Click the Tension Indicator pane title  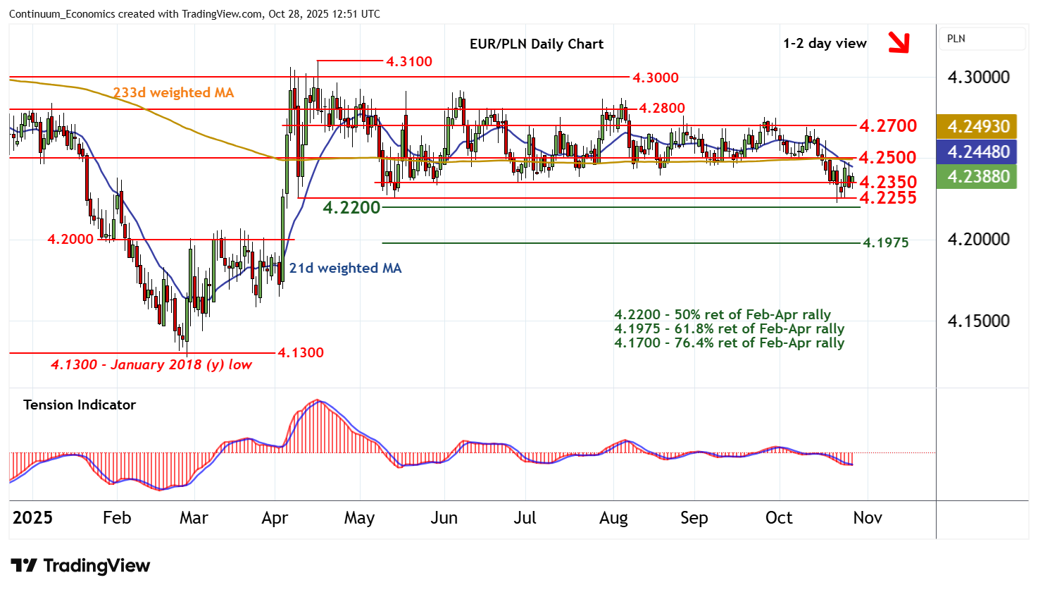pyautogui.click(x=80, y=405)
